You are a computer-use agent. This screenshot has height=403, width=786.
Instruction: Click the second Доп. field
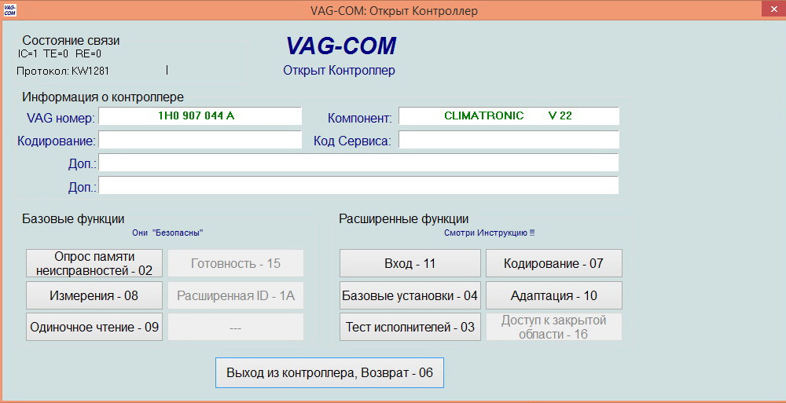coord(358,185)
